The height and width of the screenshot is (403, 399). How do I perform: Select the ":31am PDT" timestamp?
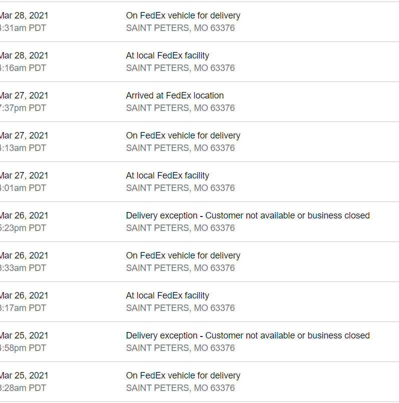[x=23, y=28]
